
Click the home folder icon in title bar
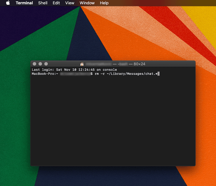click(x=82, y=64)
